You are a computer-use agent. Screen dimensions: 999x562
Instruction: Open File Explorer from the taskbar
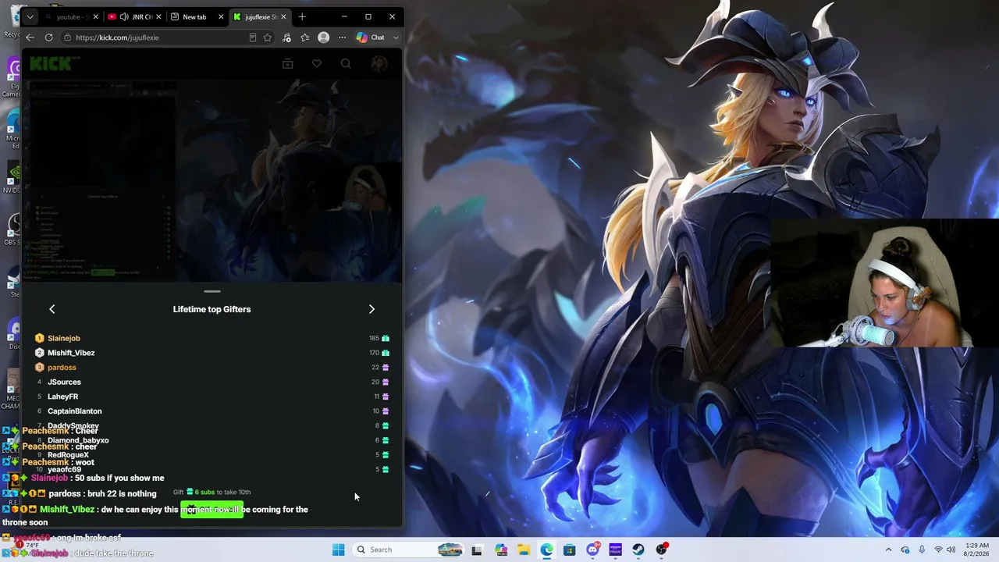tap(524, 550)
